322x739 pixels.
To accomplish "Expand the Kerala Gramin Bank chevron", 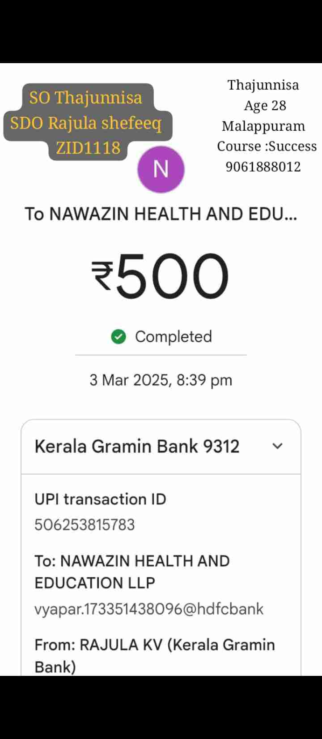I will point(277,446).
